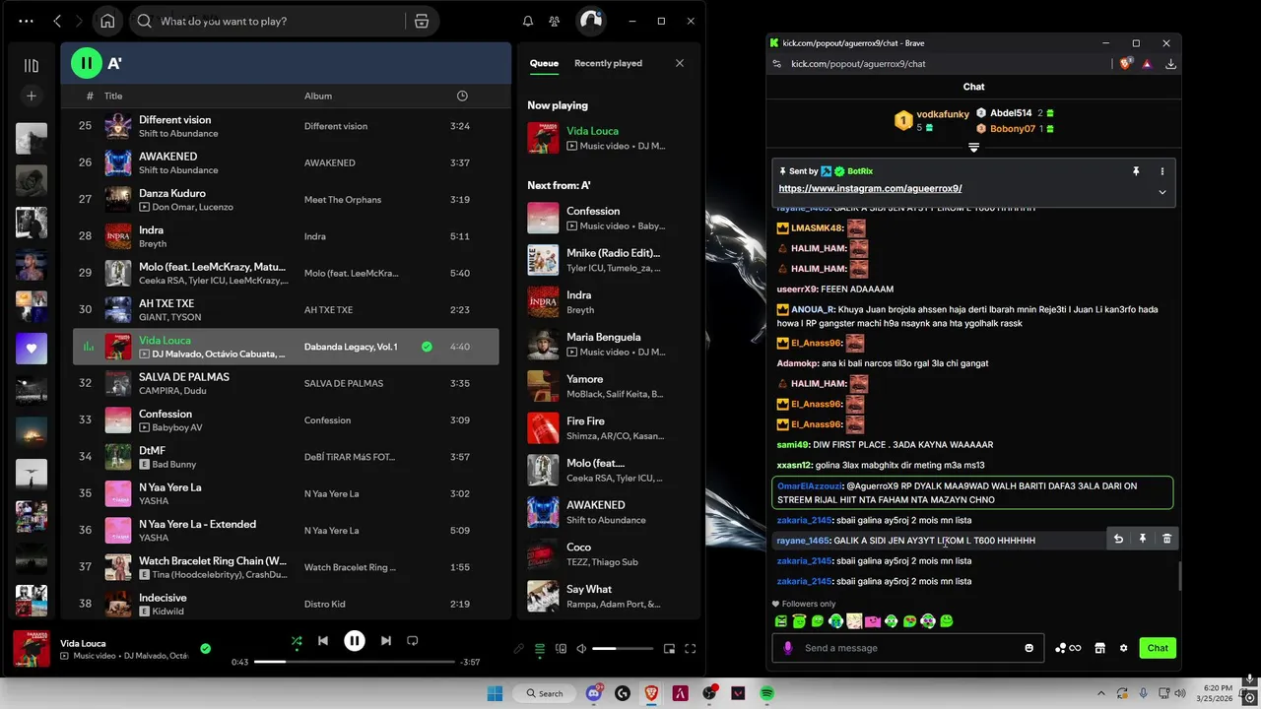Open Discord from the taskbar
Viewport: 1261px width, 709px height.
594,693
